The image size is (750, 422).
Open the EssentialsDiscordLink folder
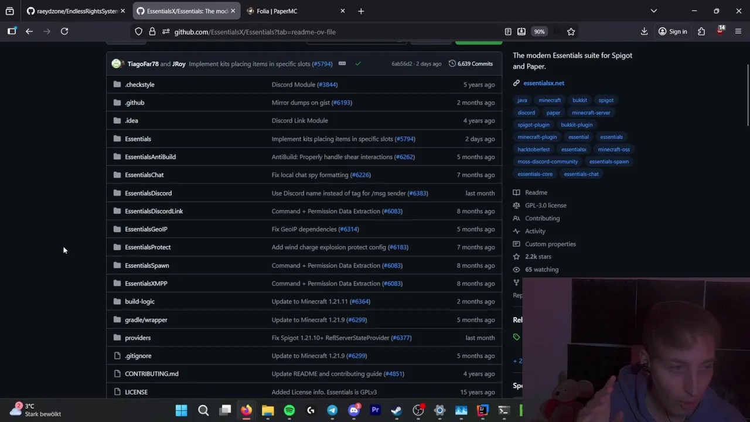click(x=154, y=211)
